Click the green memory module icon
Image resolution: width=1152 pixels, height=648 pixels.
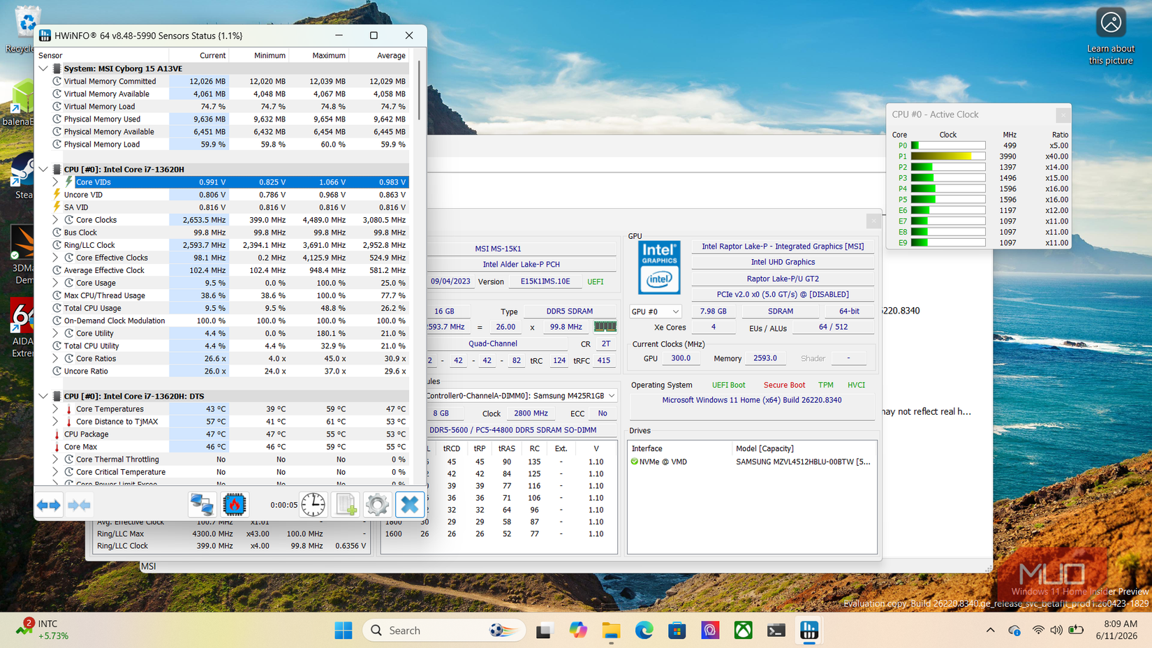tap(605, 326)
